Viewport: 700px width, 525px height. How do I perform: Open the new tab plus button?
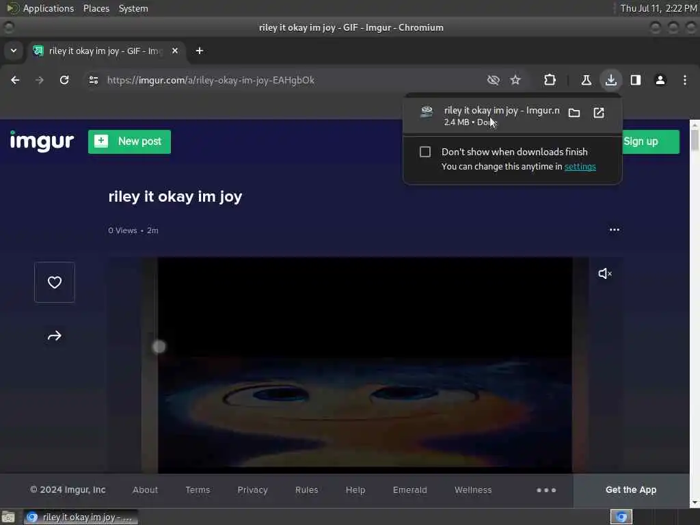click(x=200, y=51)
